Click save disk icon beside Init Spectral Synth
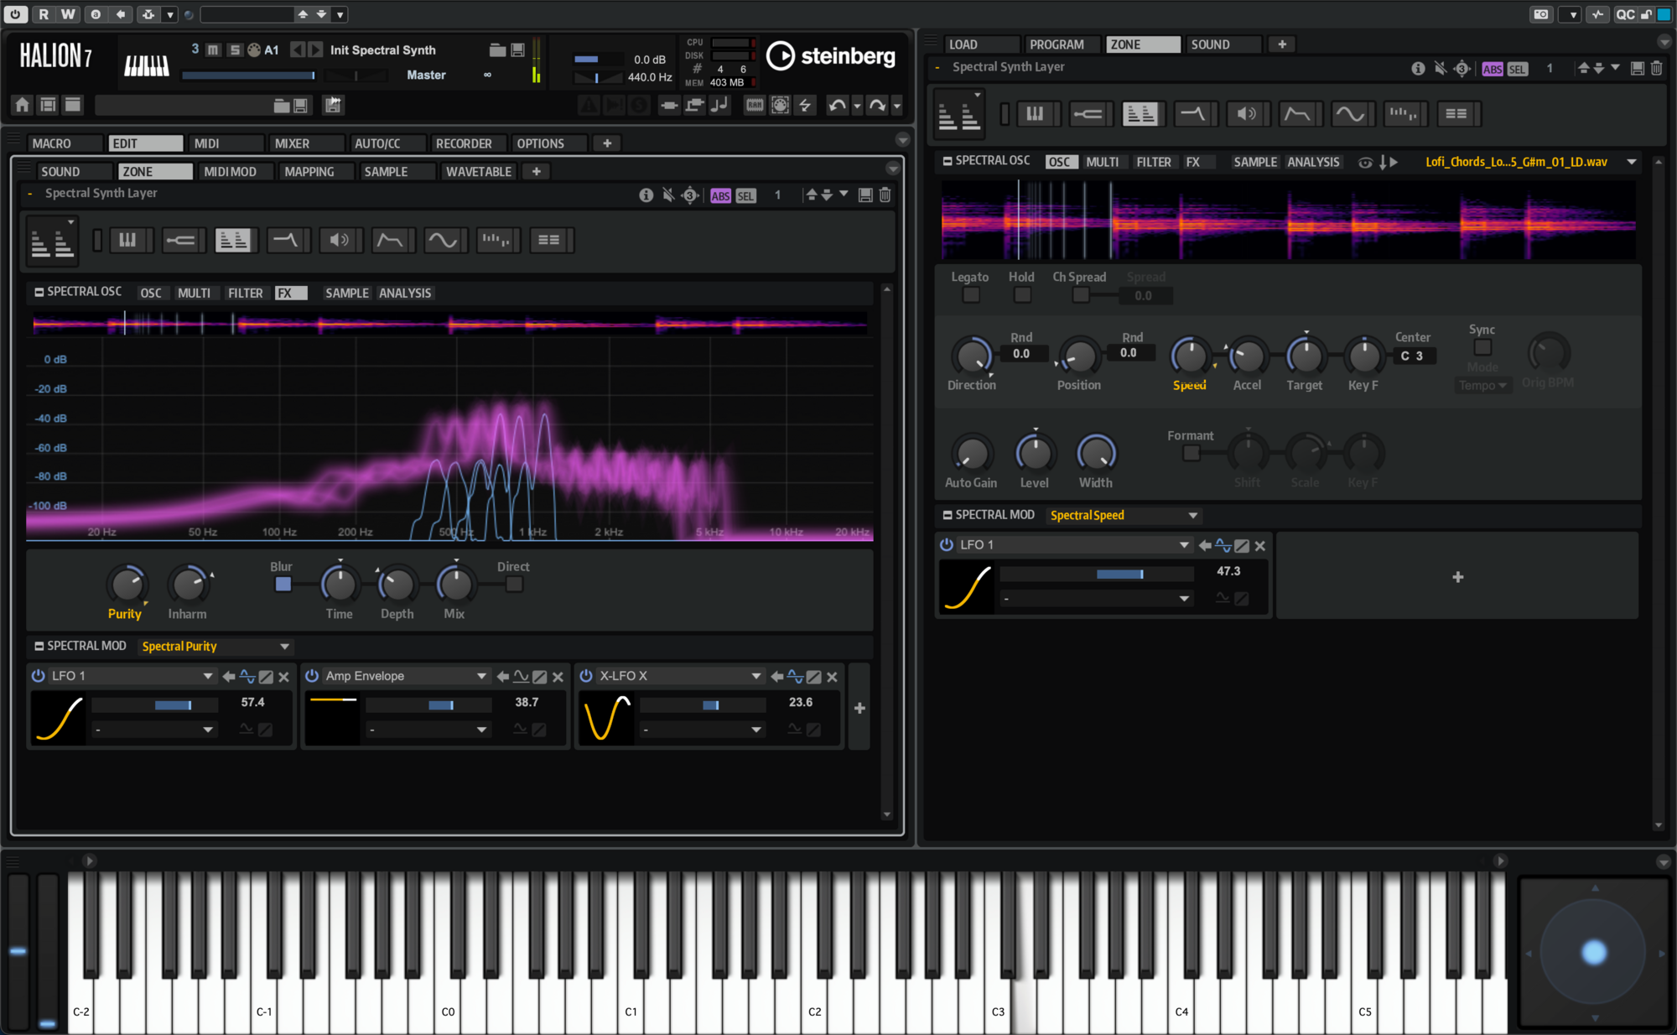 coord(518,50)
